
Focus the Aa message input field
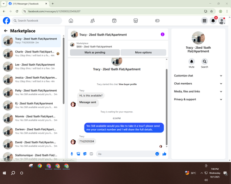coord(126,154)
